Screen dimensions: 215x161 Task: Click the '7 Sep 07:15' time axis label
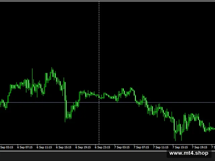point(141,147)
